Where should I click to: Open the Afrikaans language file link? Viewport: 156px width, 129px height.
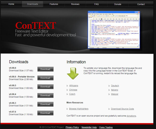(x=74, y=86)
